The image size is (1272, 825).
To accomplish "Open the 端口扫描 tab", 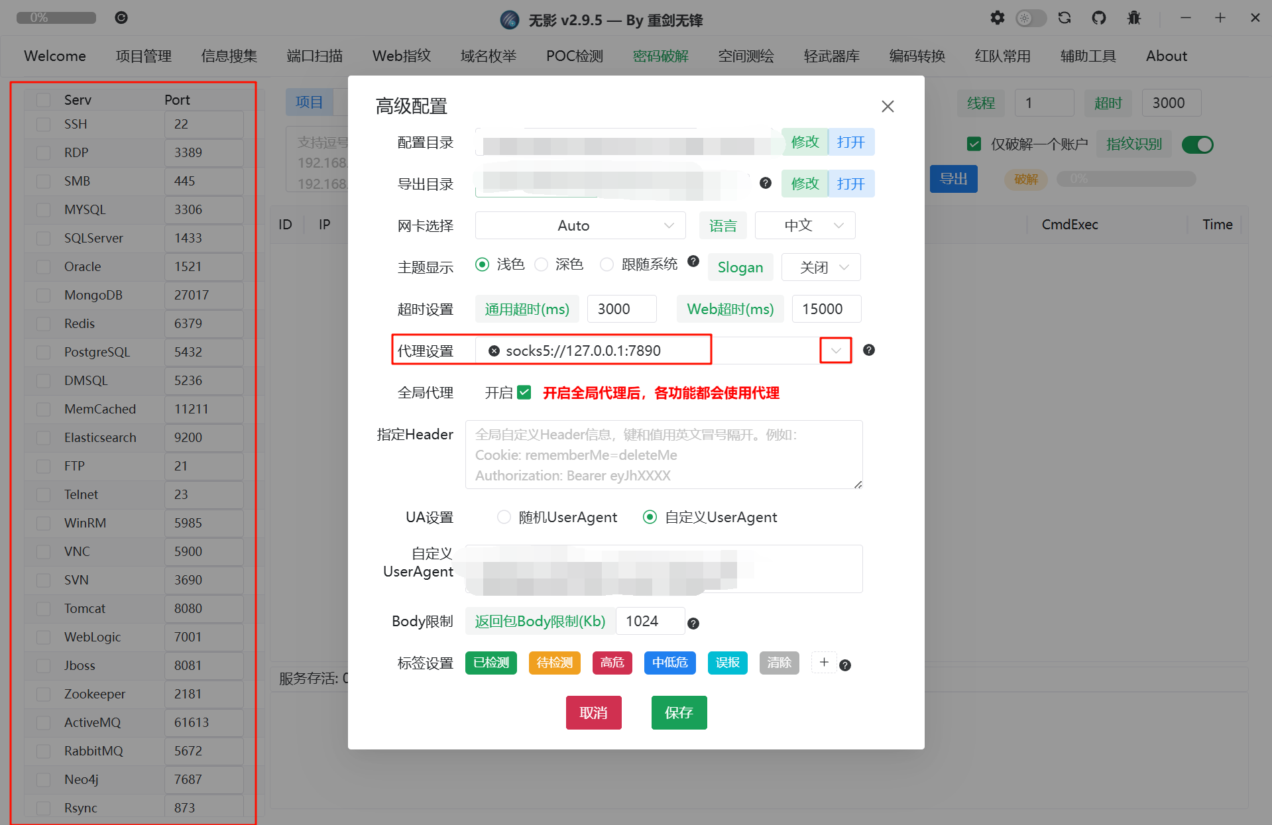I will pyautogui.click(x=314, y=56).
